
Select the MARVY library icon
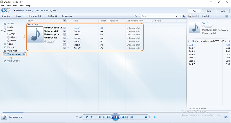5,24
